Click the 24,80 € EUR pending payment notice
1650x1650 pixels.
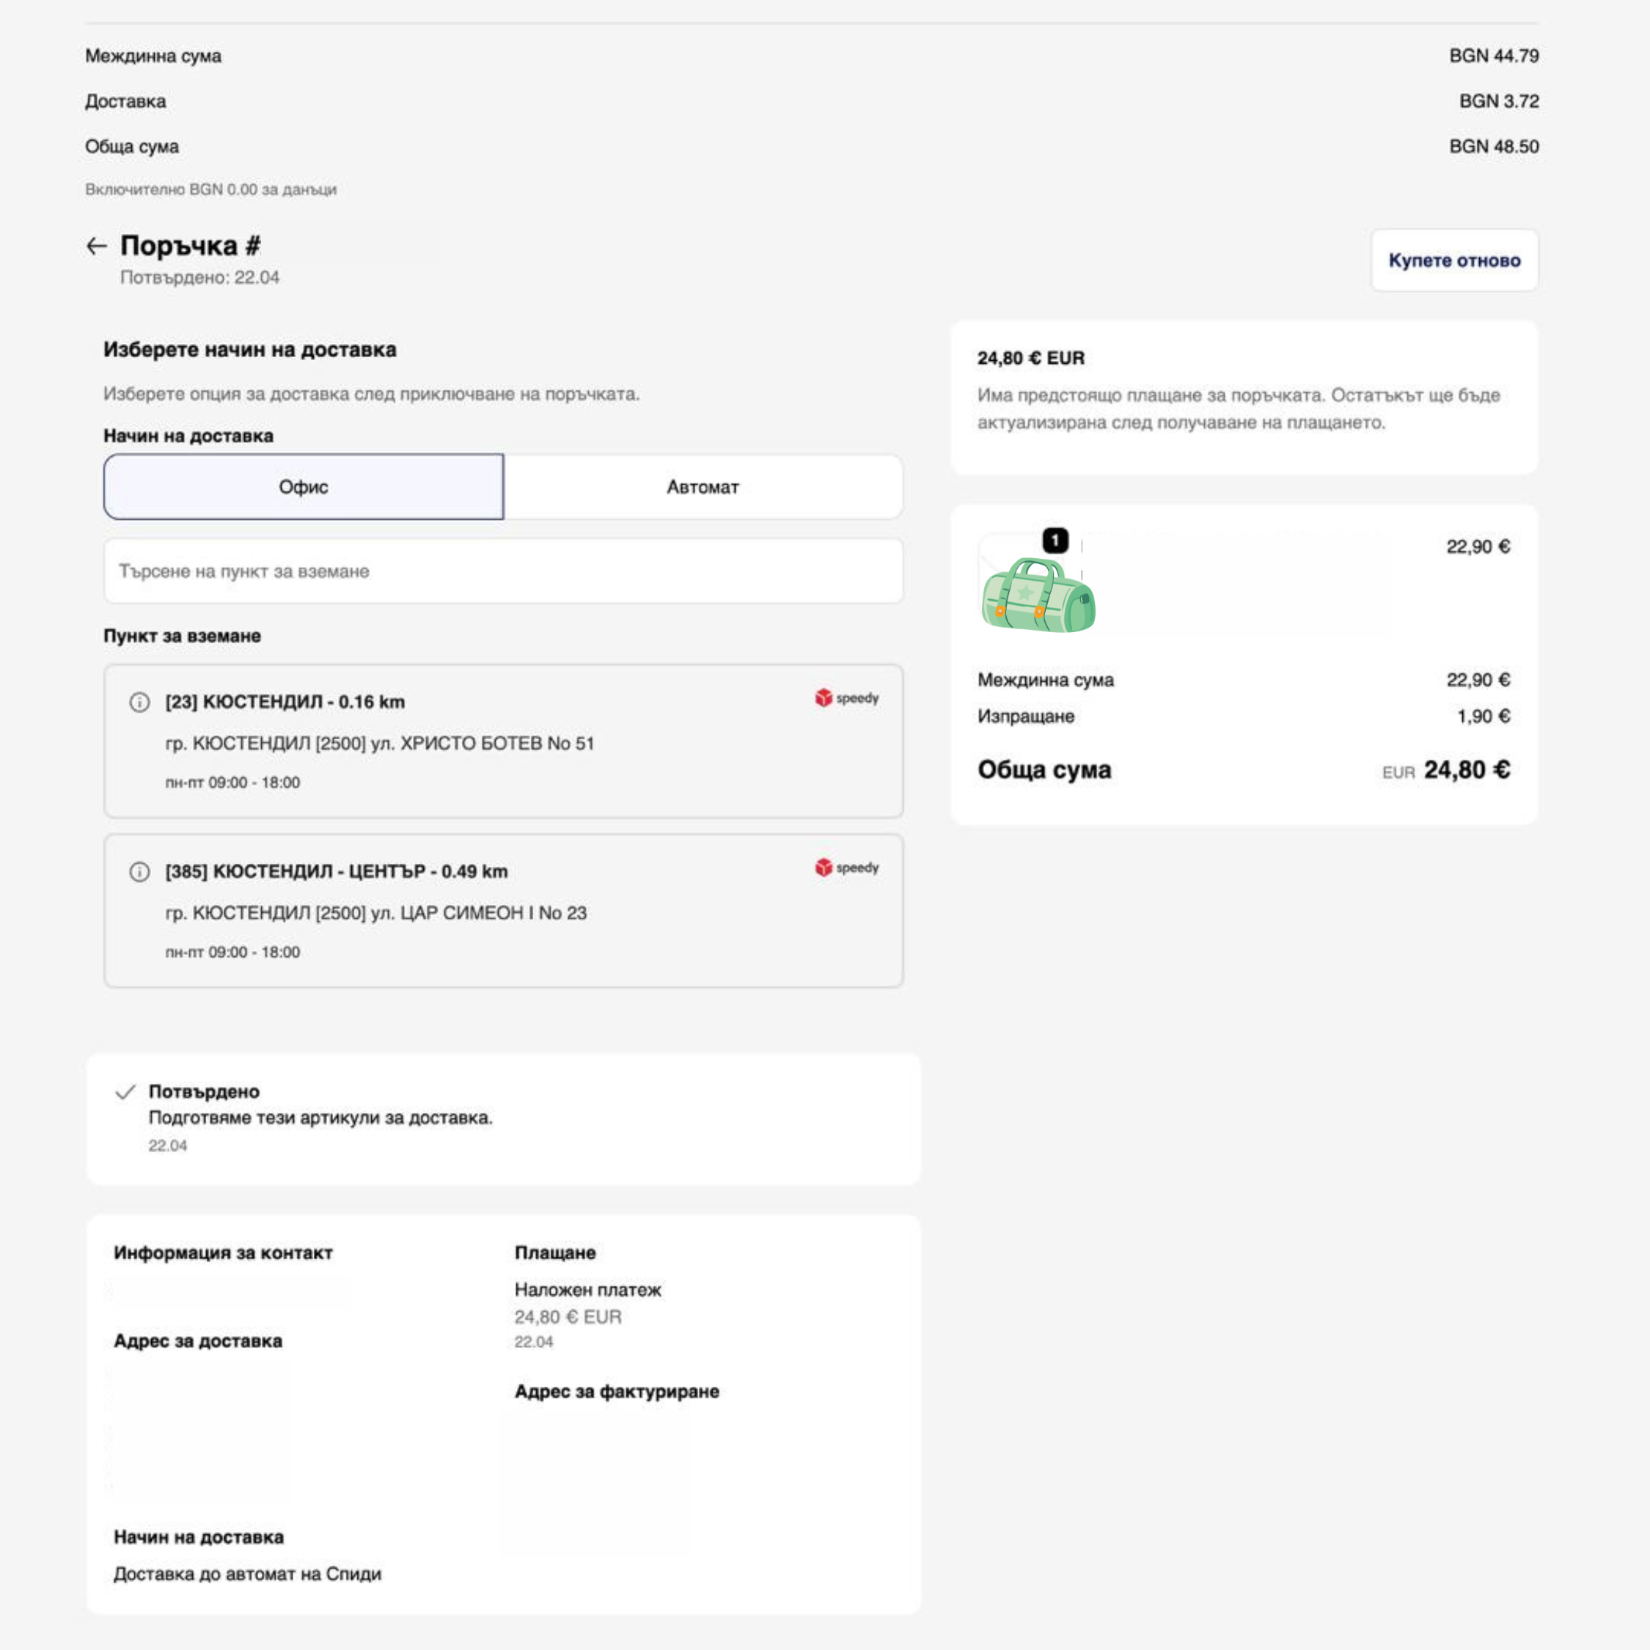(x=1244, y=397)
